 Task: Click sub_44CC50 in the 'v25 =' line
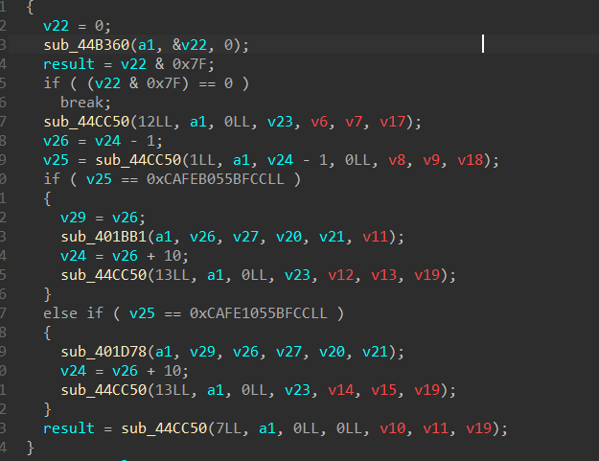[x=138, y=160]
